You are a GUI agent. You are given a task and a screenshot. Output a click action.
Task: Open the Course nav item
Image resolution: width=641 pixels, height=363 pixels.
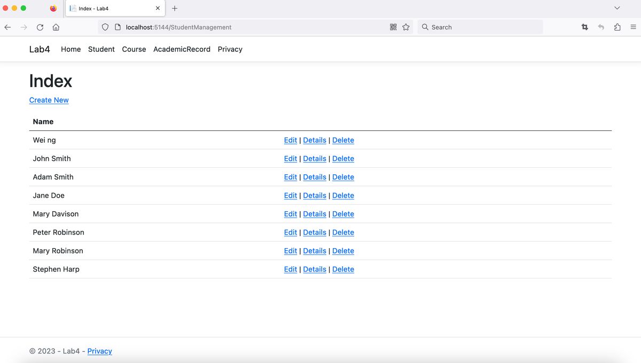[x=134, y=49]
